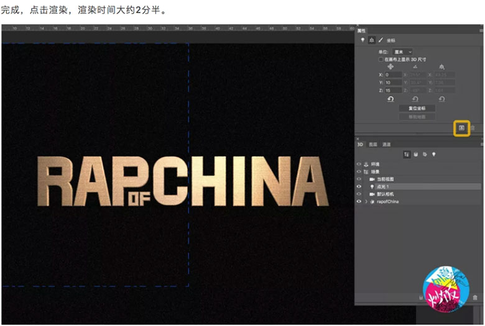Click the position X input field

[x=393, y=75]
